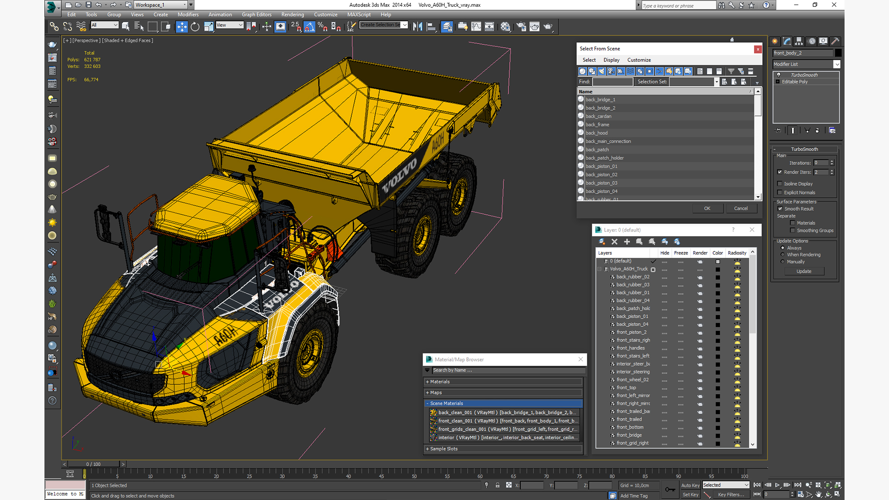Click Cancel in Select From Scene dialog
889x500 pixels.
[741, 208]
